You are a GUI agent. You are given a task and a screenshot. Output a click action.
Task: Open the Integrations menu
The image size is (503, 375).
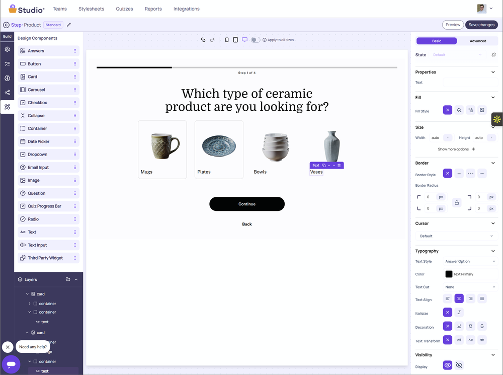coord(186,9)
